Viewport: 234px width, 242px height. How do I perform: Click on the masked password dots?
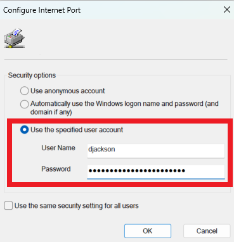tap(137, 170)
